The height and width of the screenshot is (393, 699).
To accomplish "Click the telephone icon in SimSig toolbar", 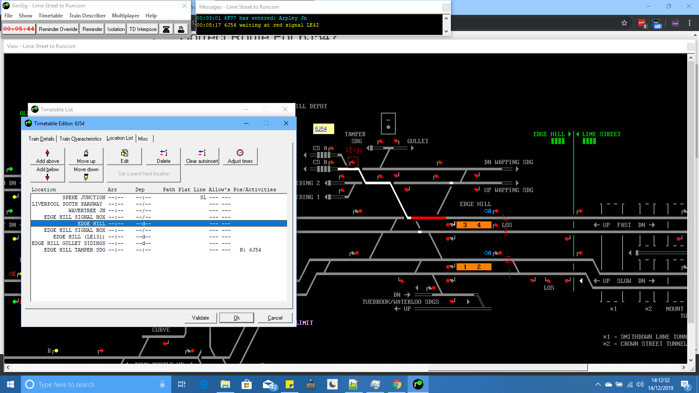I will pos(166,29).
